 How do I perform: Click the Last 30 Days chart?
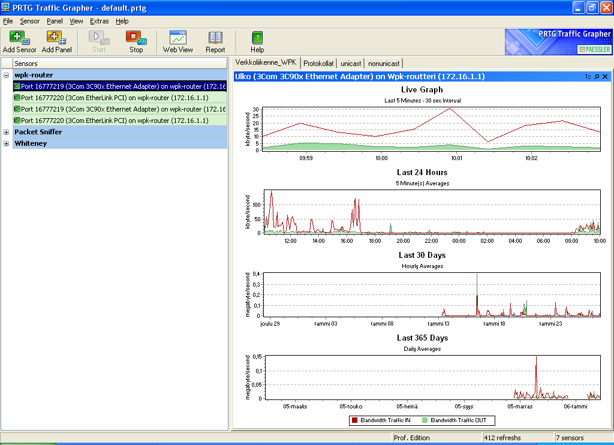coord(432,294)
